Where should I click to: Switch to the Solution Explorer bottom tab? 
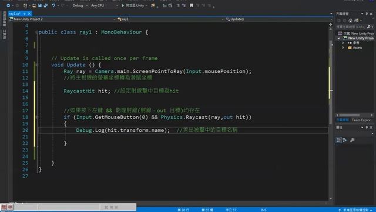tap(343, 120)
